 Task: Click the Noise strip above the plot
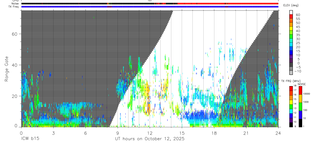point(150,4)
